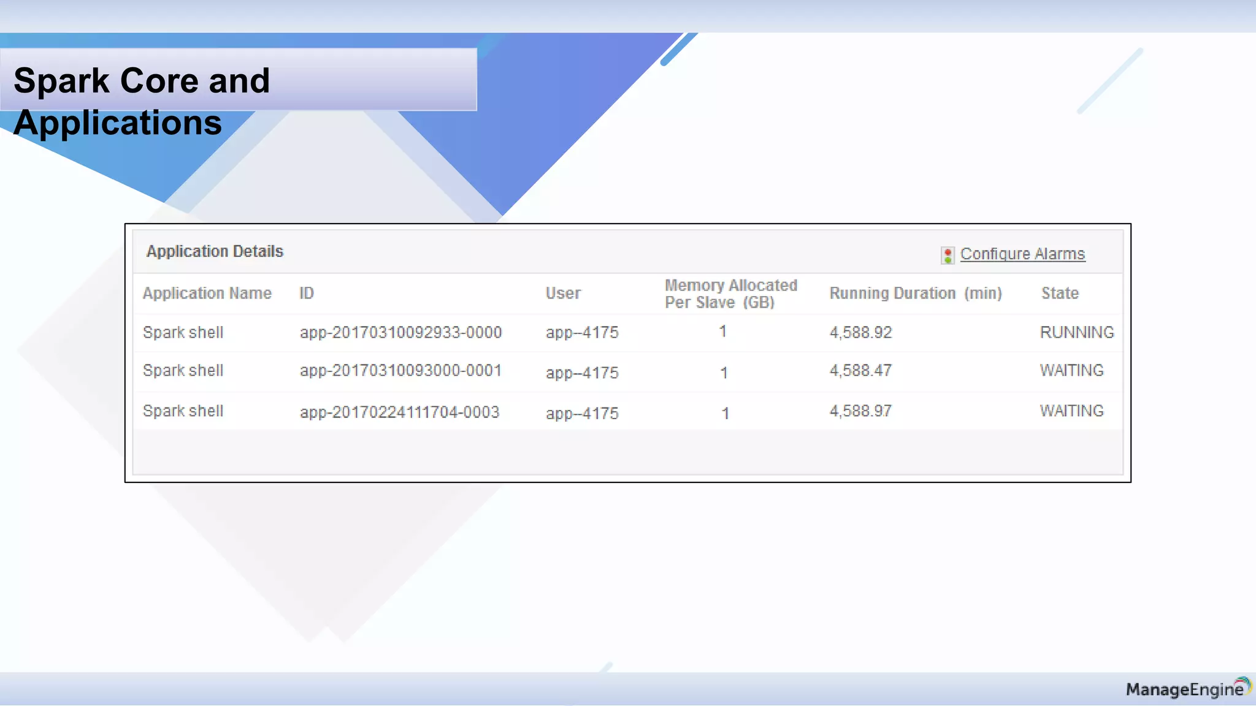The image size is (1256, 706).
Task: Select the State column header
Action: pos(1060,294)
